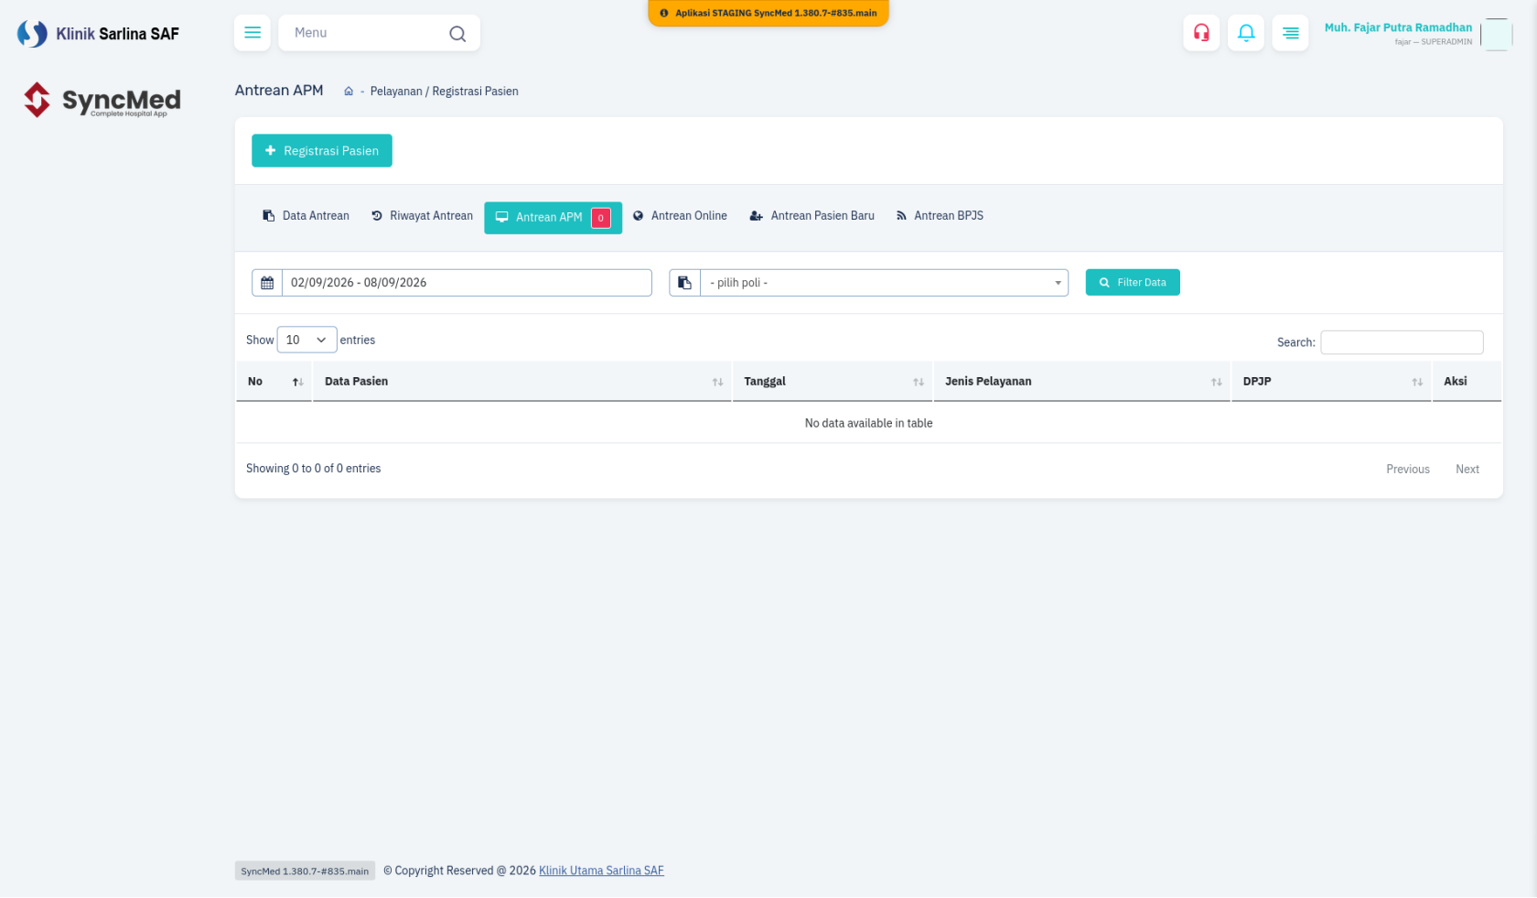
Task: Click the SyncMed 1.380.7 version badge in footer
Action: click(x=305, y=871)
